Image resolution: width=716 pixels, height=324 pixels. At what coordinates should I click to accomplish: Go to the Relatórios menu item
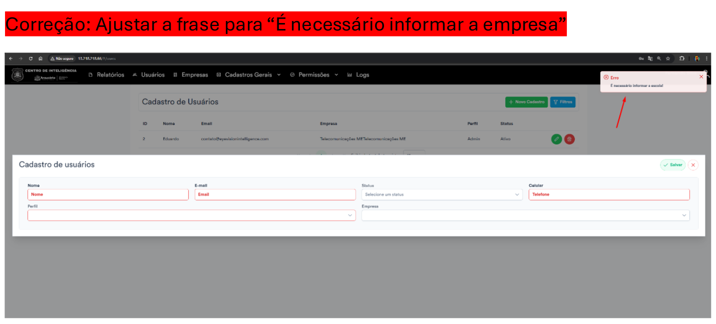[x=106, y=75]
